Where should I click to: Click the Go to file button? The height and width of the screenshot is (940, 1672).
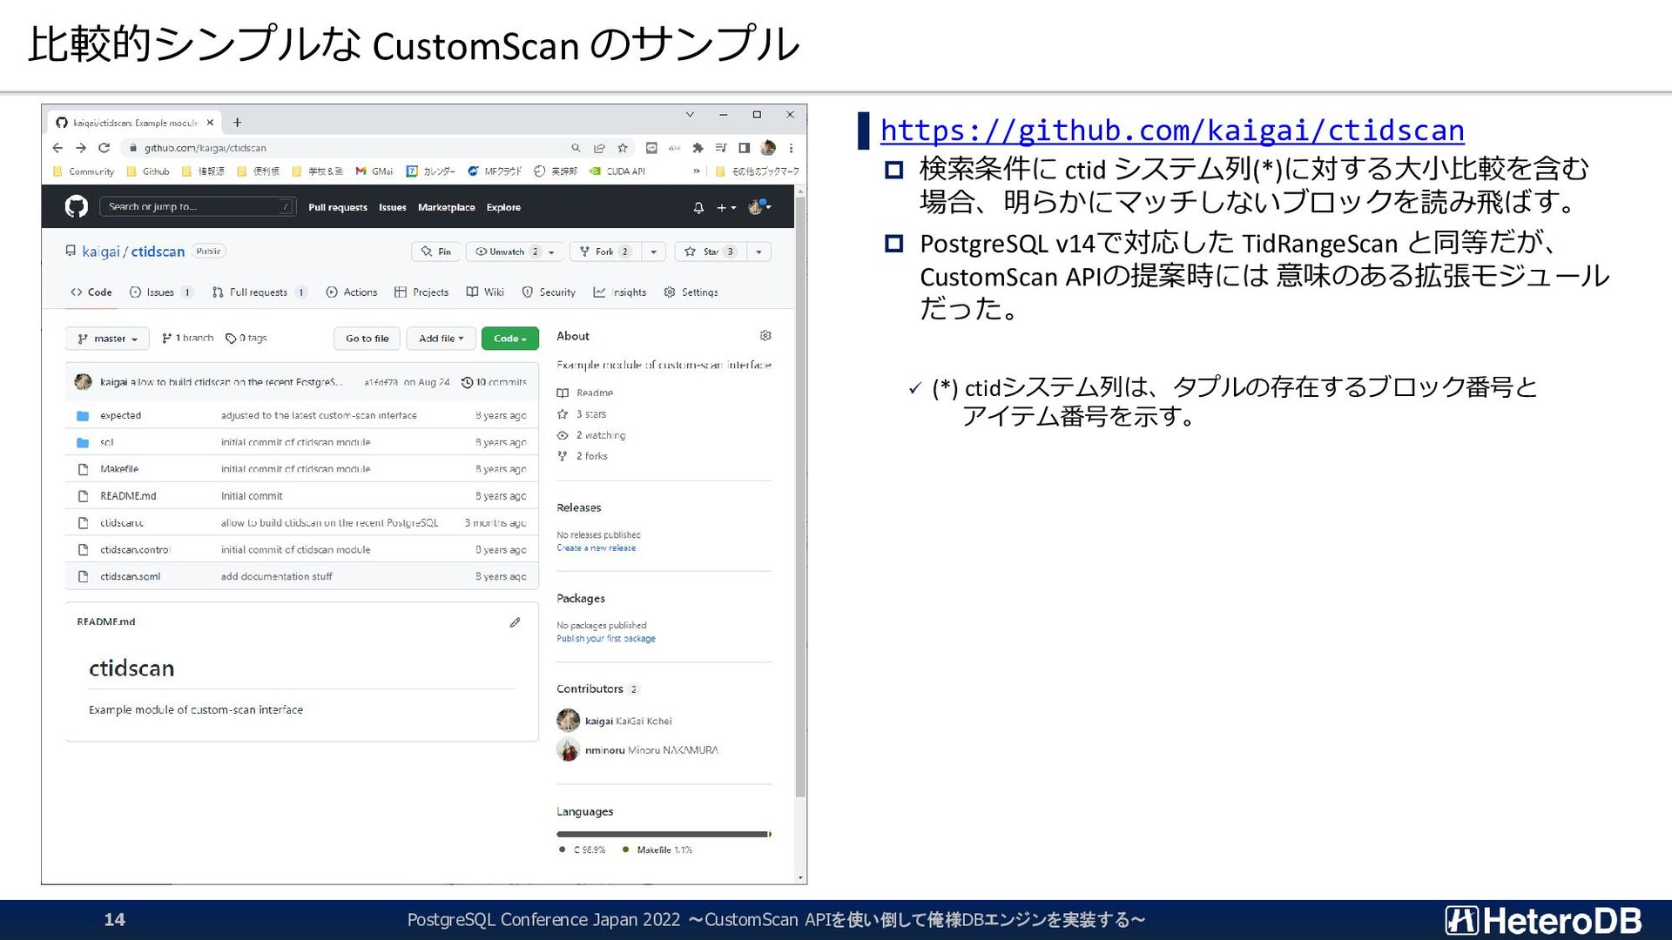(367, 339)
